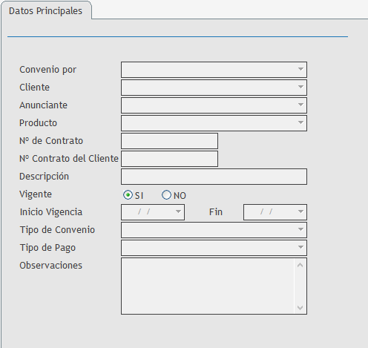Select the NO radio button for Vigente
The height and width of the screenshot is (348, 368).
pyautogui.click(x=166, y=195)
